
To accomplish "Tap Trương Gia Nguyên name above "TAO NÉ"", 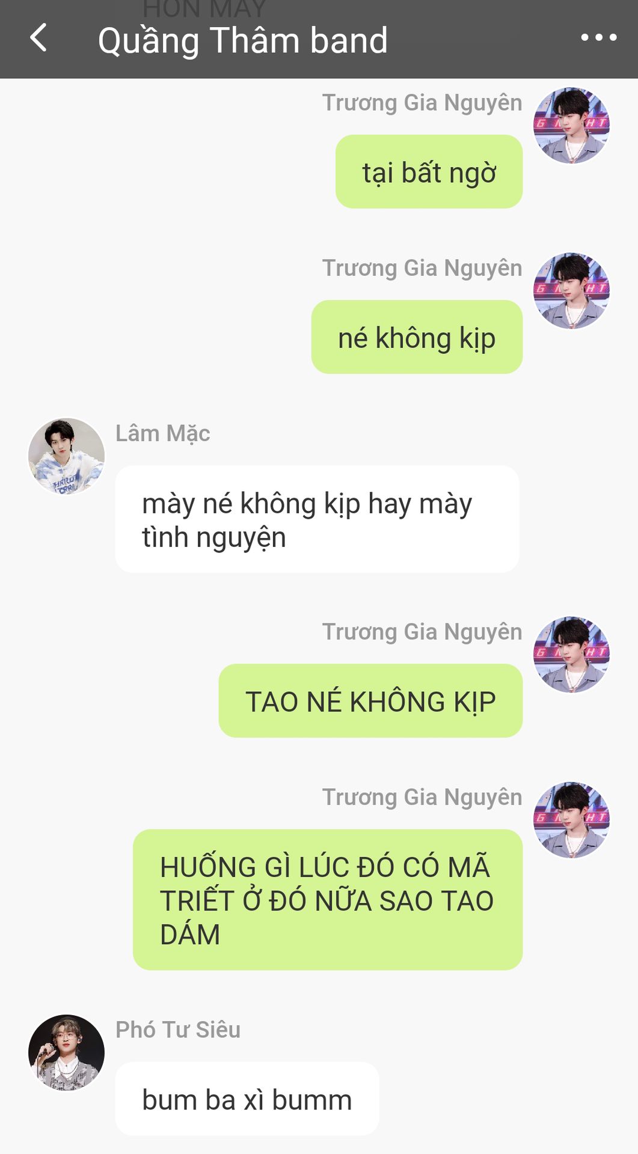I will click(x=422, y=632).
